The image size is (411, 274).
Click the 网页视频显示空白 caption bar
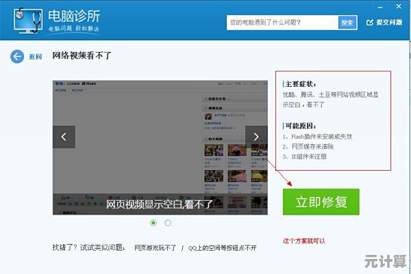[160, 203]
